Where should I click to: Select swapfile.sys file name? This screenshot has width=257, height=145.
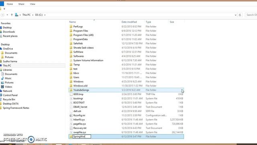(80, 132)
